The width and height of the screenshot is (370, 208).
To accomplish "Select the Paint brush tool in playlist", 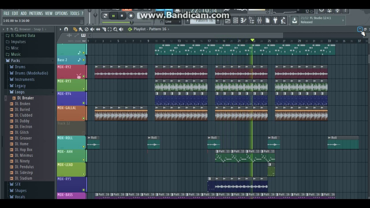I will pos(81,29).
